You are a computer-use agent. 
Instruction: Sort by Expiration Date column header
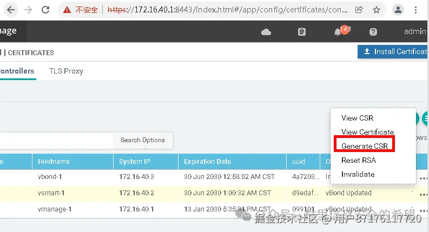[x=232, y=161]
